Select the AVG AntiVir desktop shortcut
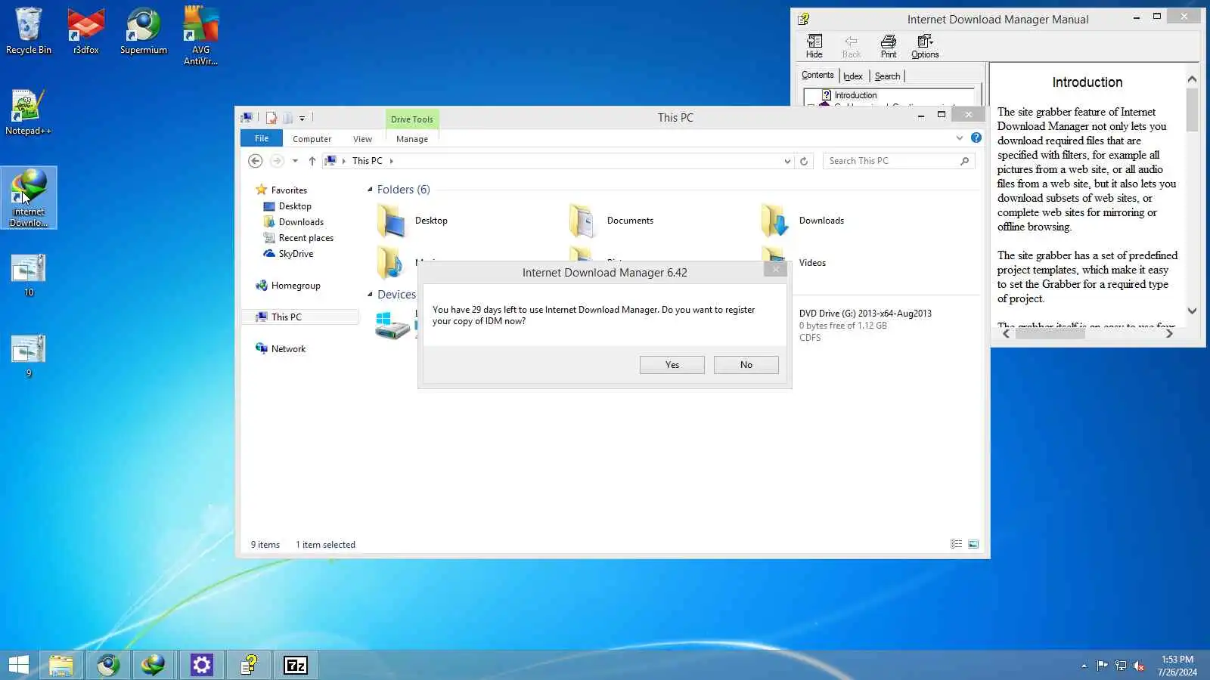 coord(200,36)
